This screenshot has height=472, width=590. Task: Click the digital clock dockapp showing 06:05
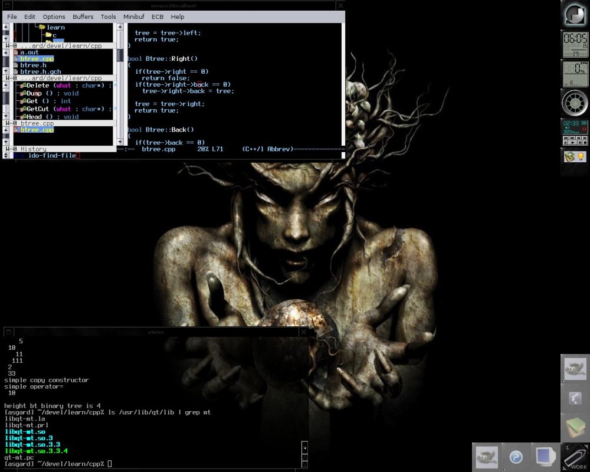[575, 44]
